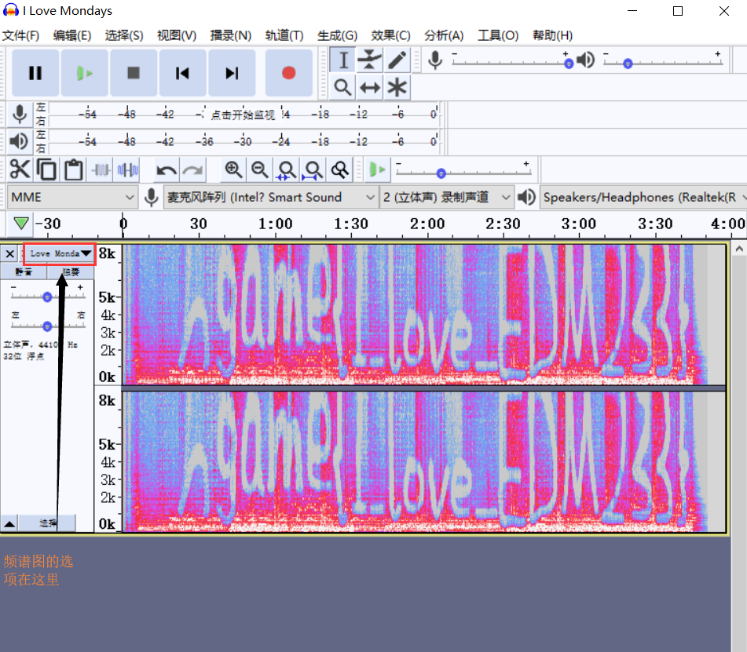Click the upper channel frequency scale
The height and width of the screenshot is (652, 747).
point(108,315)
